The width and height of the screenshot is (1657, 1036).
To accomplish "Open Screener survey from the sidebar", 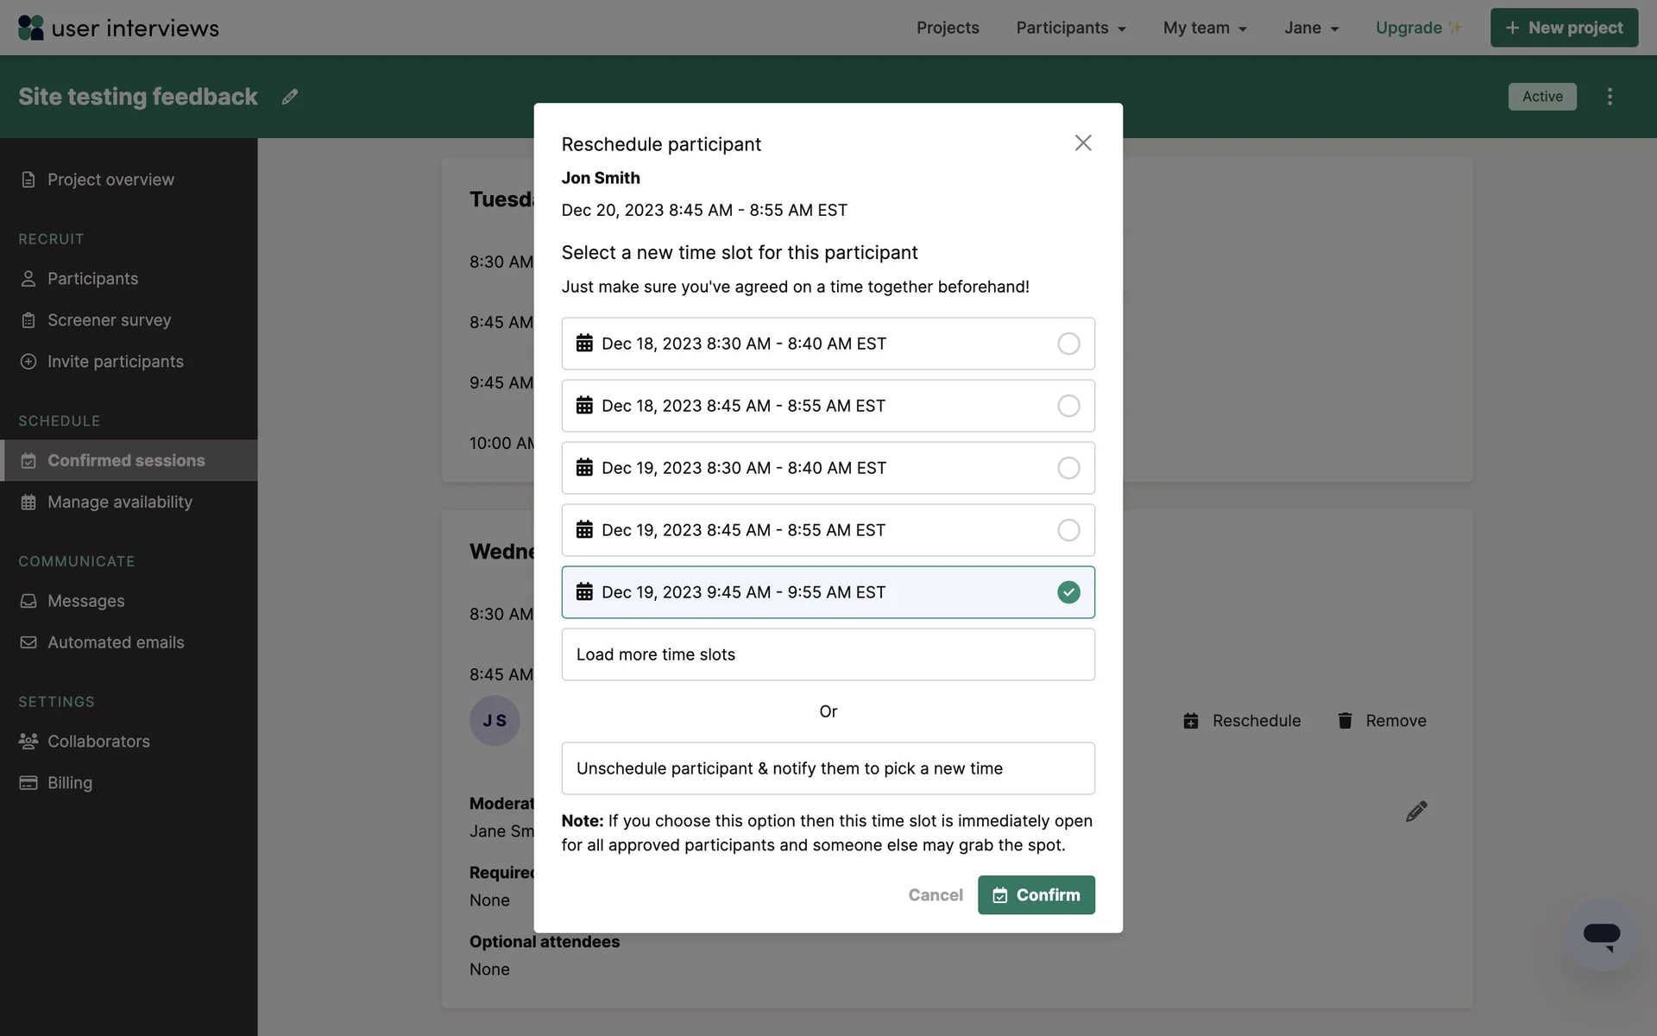I will [109, 320].
